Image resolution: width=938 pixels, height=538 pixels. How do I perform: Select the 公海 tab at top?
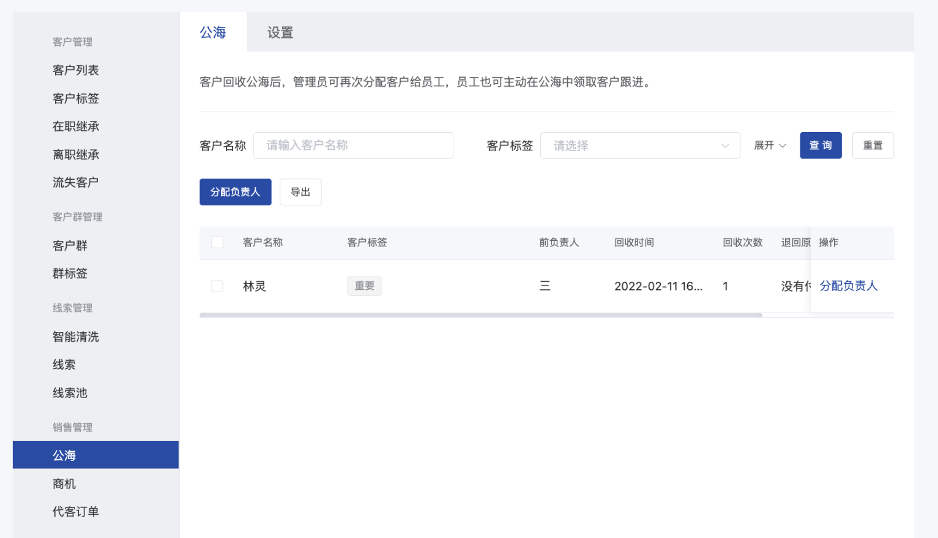tap(213, 32)
